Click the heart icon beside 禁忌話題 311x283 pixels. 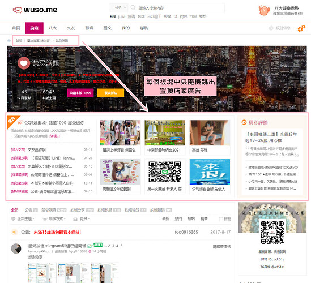pyautogui.click(x=24, y=63)
